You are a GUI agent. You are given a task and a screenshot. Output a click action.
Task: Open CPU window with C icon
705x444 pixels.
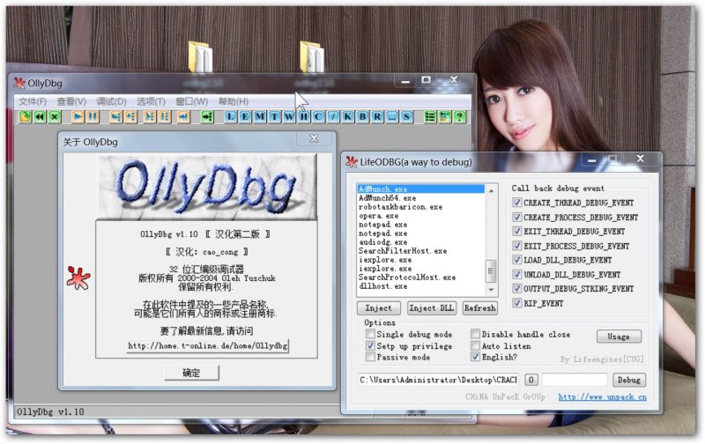(x=318, y=117)
